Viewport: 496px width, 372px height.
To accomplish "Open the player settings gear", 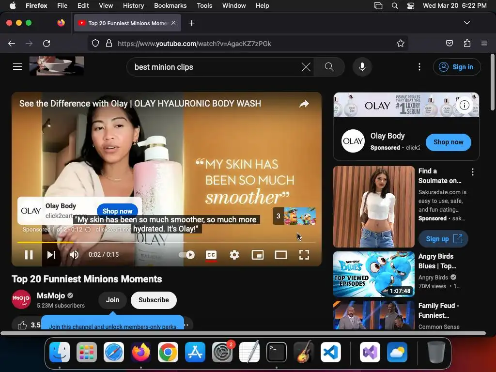I will tap(234, 255).
